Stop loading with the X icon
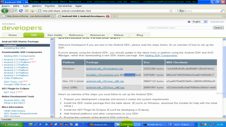This screenshot has height=127, width=226. (x=26, y=11)
